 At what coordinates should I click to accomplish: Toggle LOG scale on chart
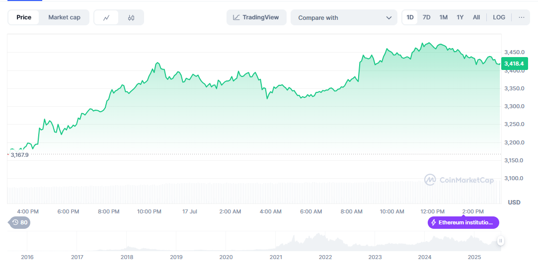(x=499, y=17)
